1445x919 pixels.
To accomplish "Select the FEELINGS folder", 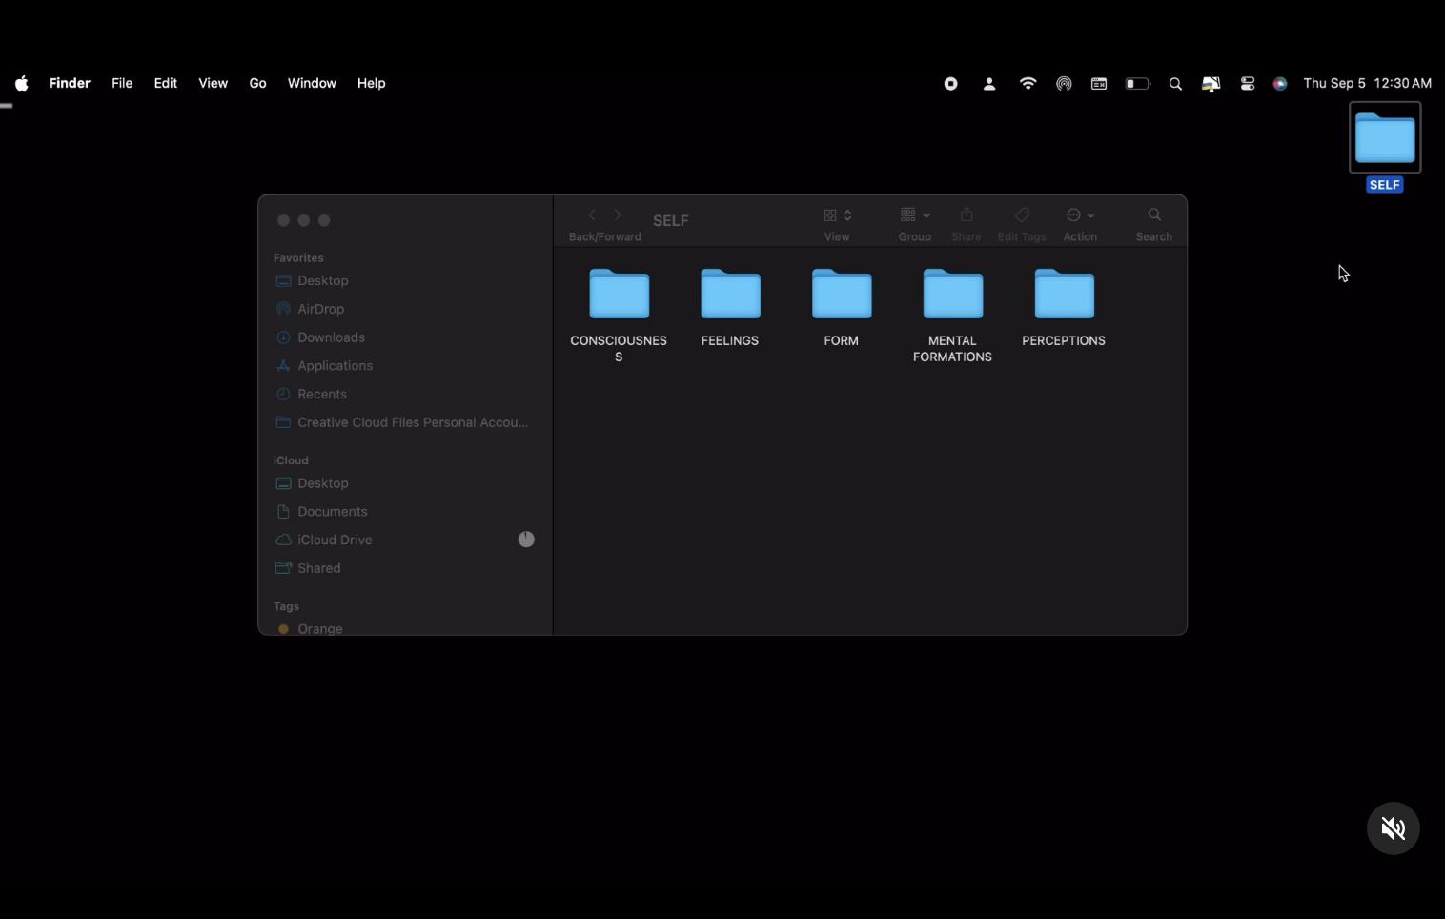I will [x=730, y=295].
